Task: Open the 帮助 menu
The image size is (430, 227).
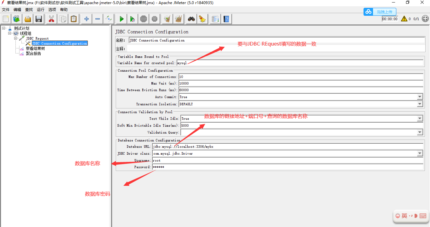Action: 64,10
